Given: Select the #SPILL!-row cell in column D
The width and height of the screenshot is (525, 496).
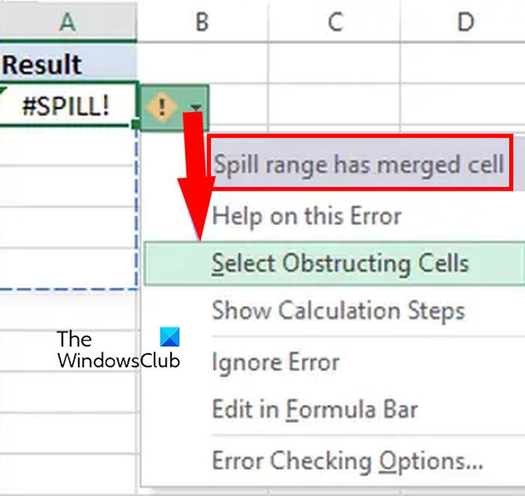Looking at the screenshot, I should (x=465, y=107).
